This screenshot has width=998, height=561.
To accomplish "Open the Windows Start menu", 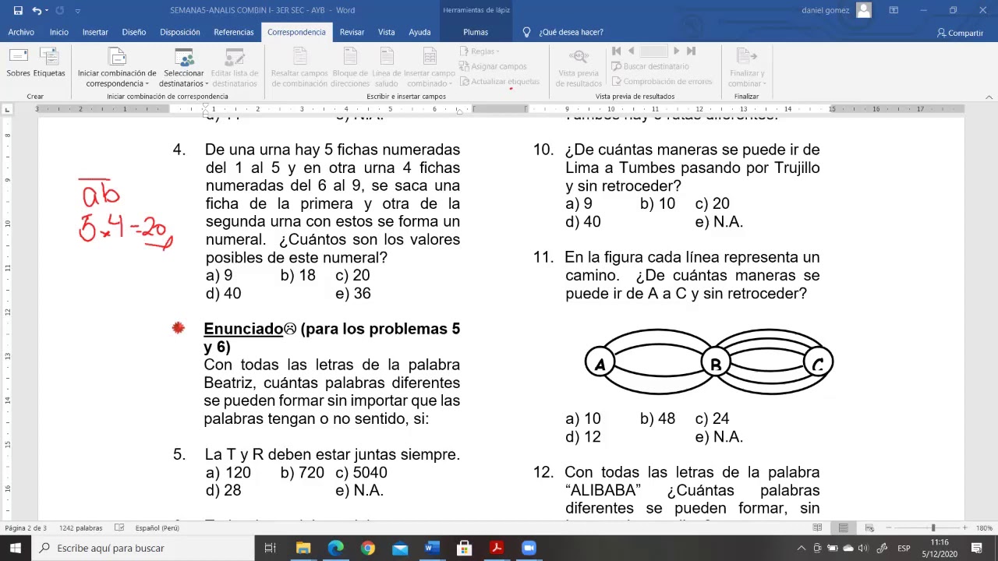I will click(16, 548).
